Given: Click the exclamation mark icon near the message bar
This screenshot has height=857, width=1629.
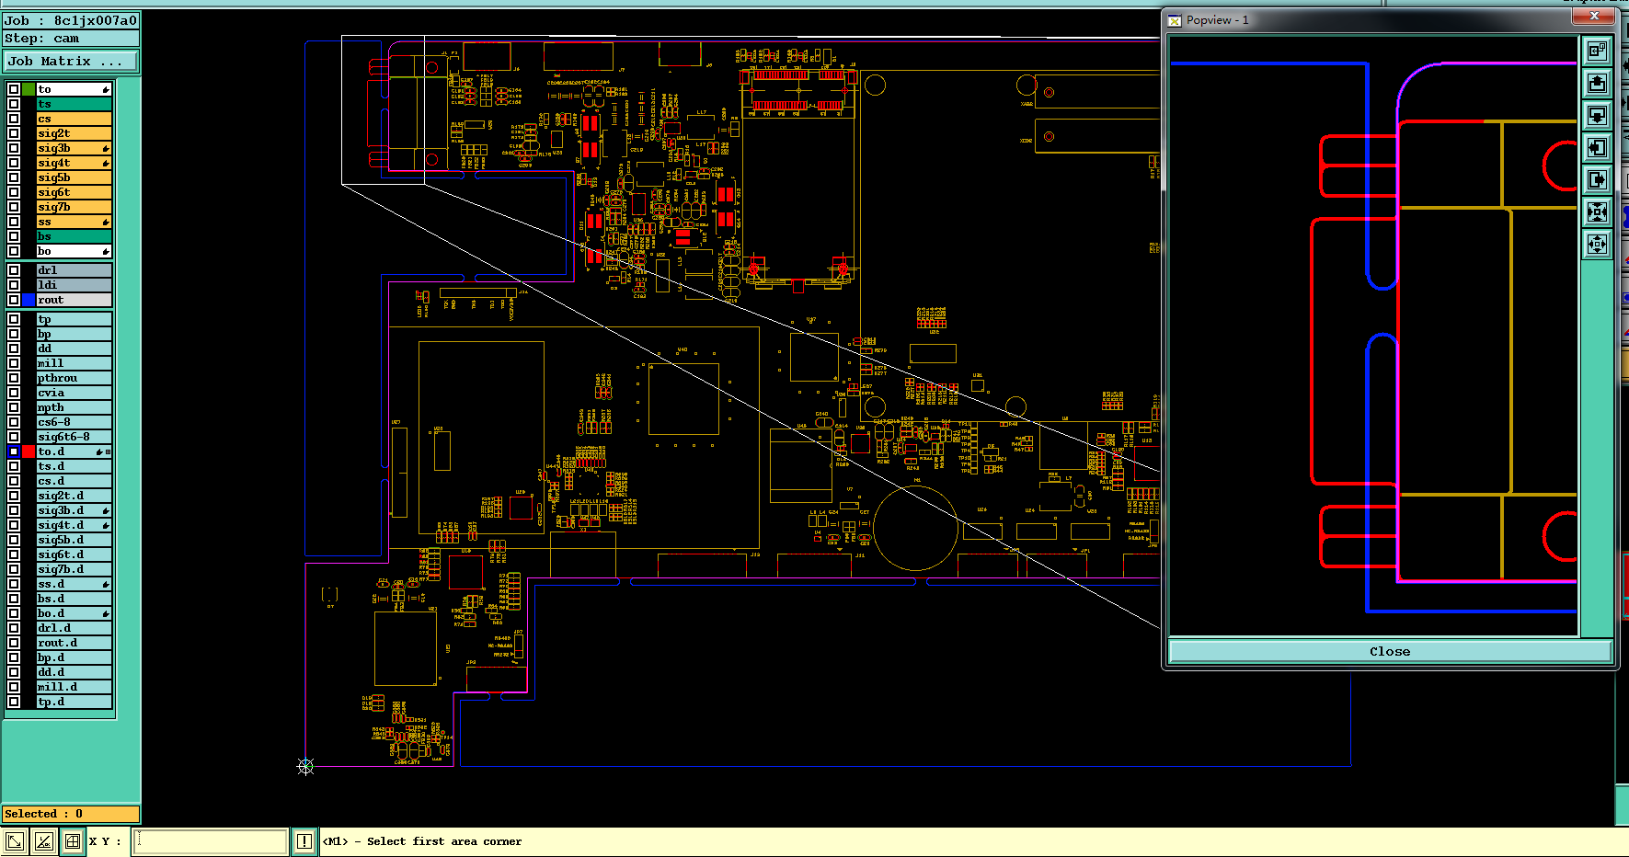Looking at the screenshot, I should (x=304, y=841).
